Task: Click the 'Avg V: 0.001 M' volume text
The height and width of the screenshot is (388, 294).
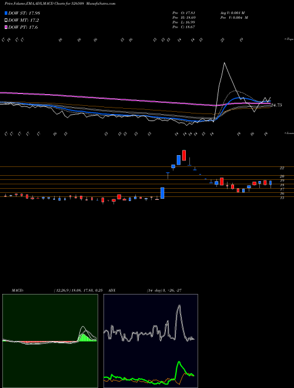Action: pyautogui.click(x=232, y=13)
